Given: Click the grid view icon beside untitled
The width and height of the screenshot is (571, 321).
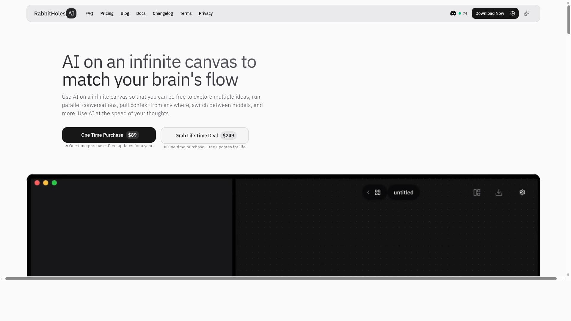Looking at the screenshot, I should tap(378, 193).
